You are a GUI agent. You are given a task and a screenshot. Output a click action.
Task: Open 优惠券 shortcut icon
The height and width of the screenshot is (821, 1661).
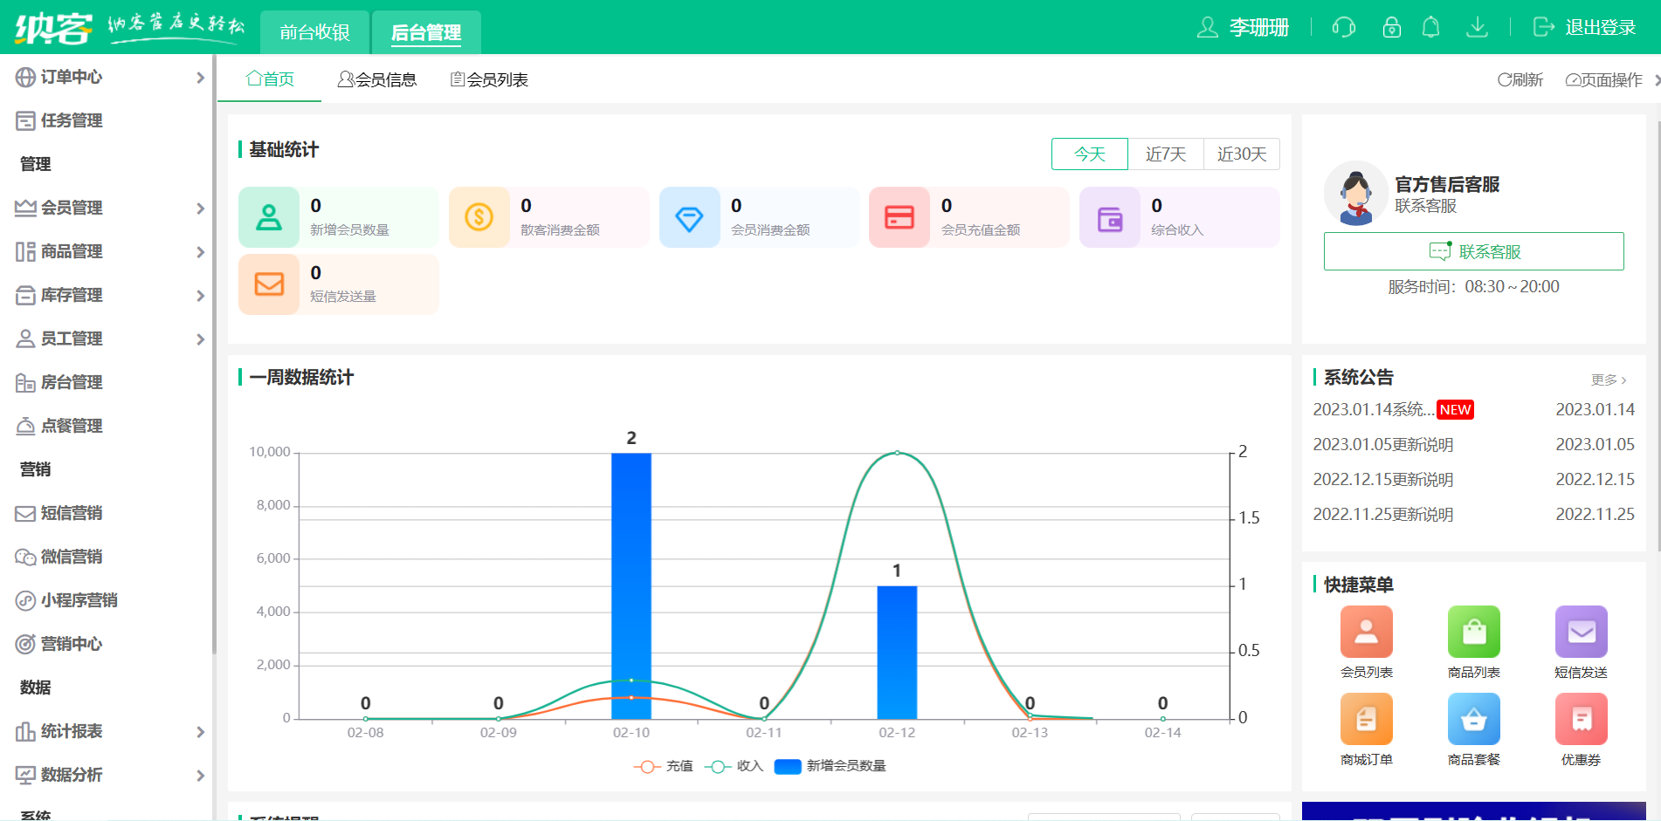coord(1581,720)
